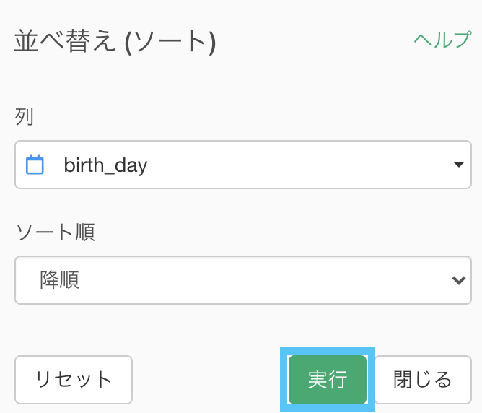Click the black triangle caret in column field

(459, 165)
